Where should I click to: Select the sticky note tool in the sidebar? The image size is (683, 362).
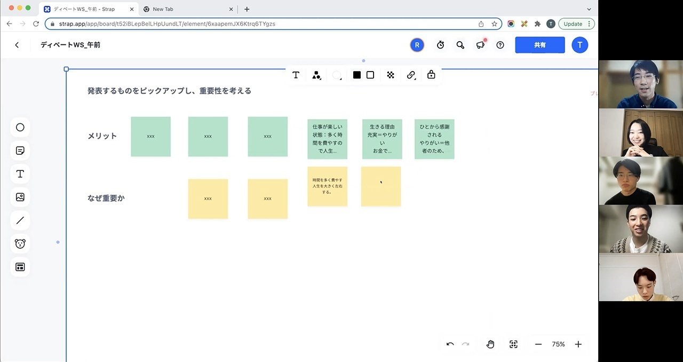(20, 150)
